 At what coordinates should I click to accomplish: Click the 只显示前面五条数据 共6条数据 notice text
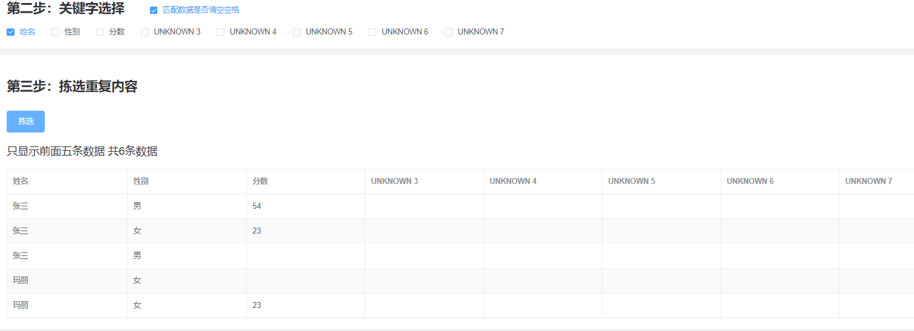pos(82,151)
